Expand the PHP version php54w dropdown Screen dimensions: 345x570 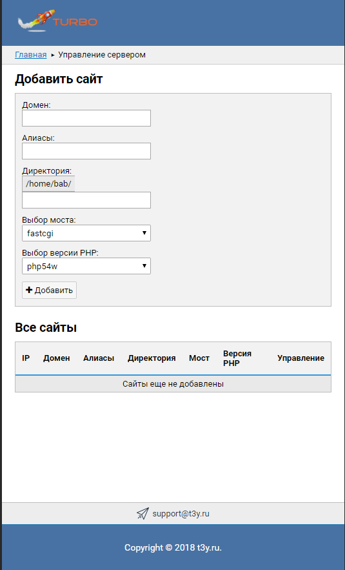coord(86,266)
